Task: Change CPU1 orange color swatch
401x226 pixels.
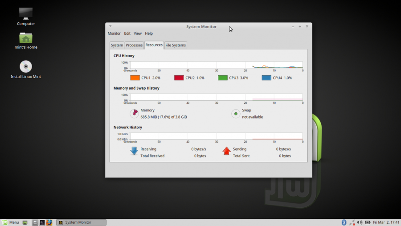Action: coord(135,78)
